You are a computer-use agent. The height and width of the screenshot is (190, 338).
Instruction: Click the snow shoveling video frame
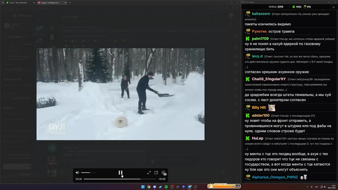[x=120, y=94]
